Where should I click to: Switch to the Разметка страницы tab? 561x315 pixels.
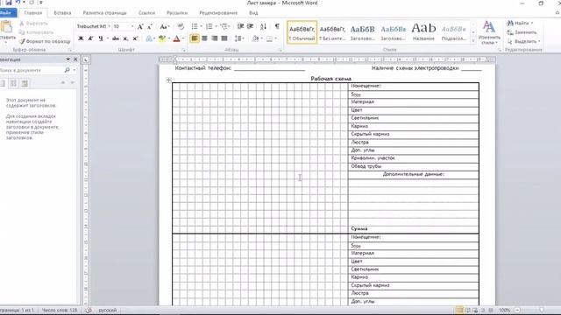105,13
